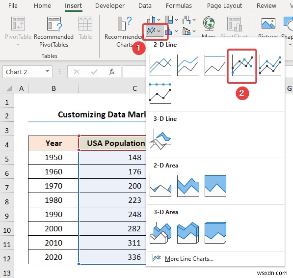Click the Enter formula checkmark button
The image size is (293, 278).
point(94,72)
